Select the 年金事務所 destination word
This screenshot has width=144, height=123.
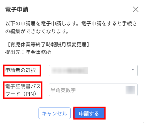click(x=38, y=52)
